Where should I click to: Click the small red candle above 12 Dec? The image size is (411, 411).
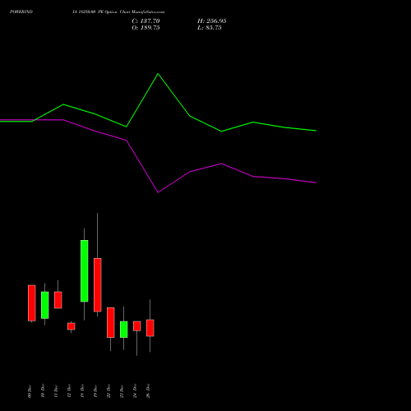(x=72, y=326)
